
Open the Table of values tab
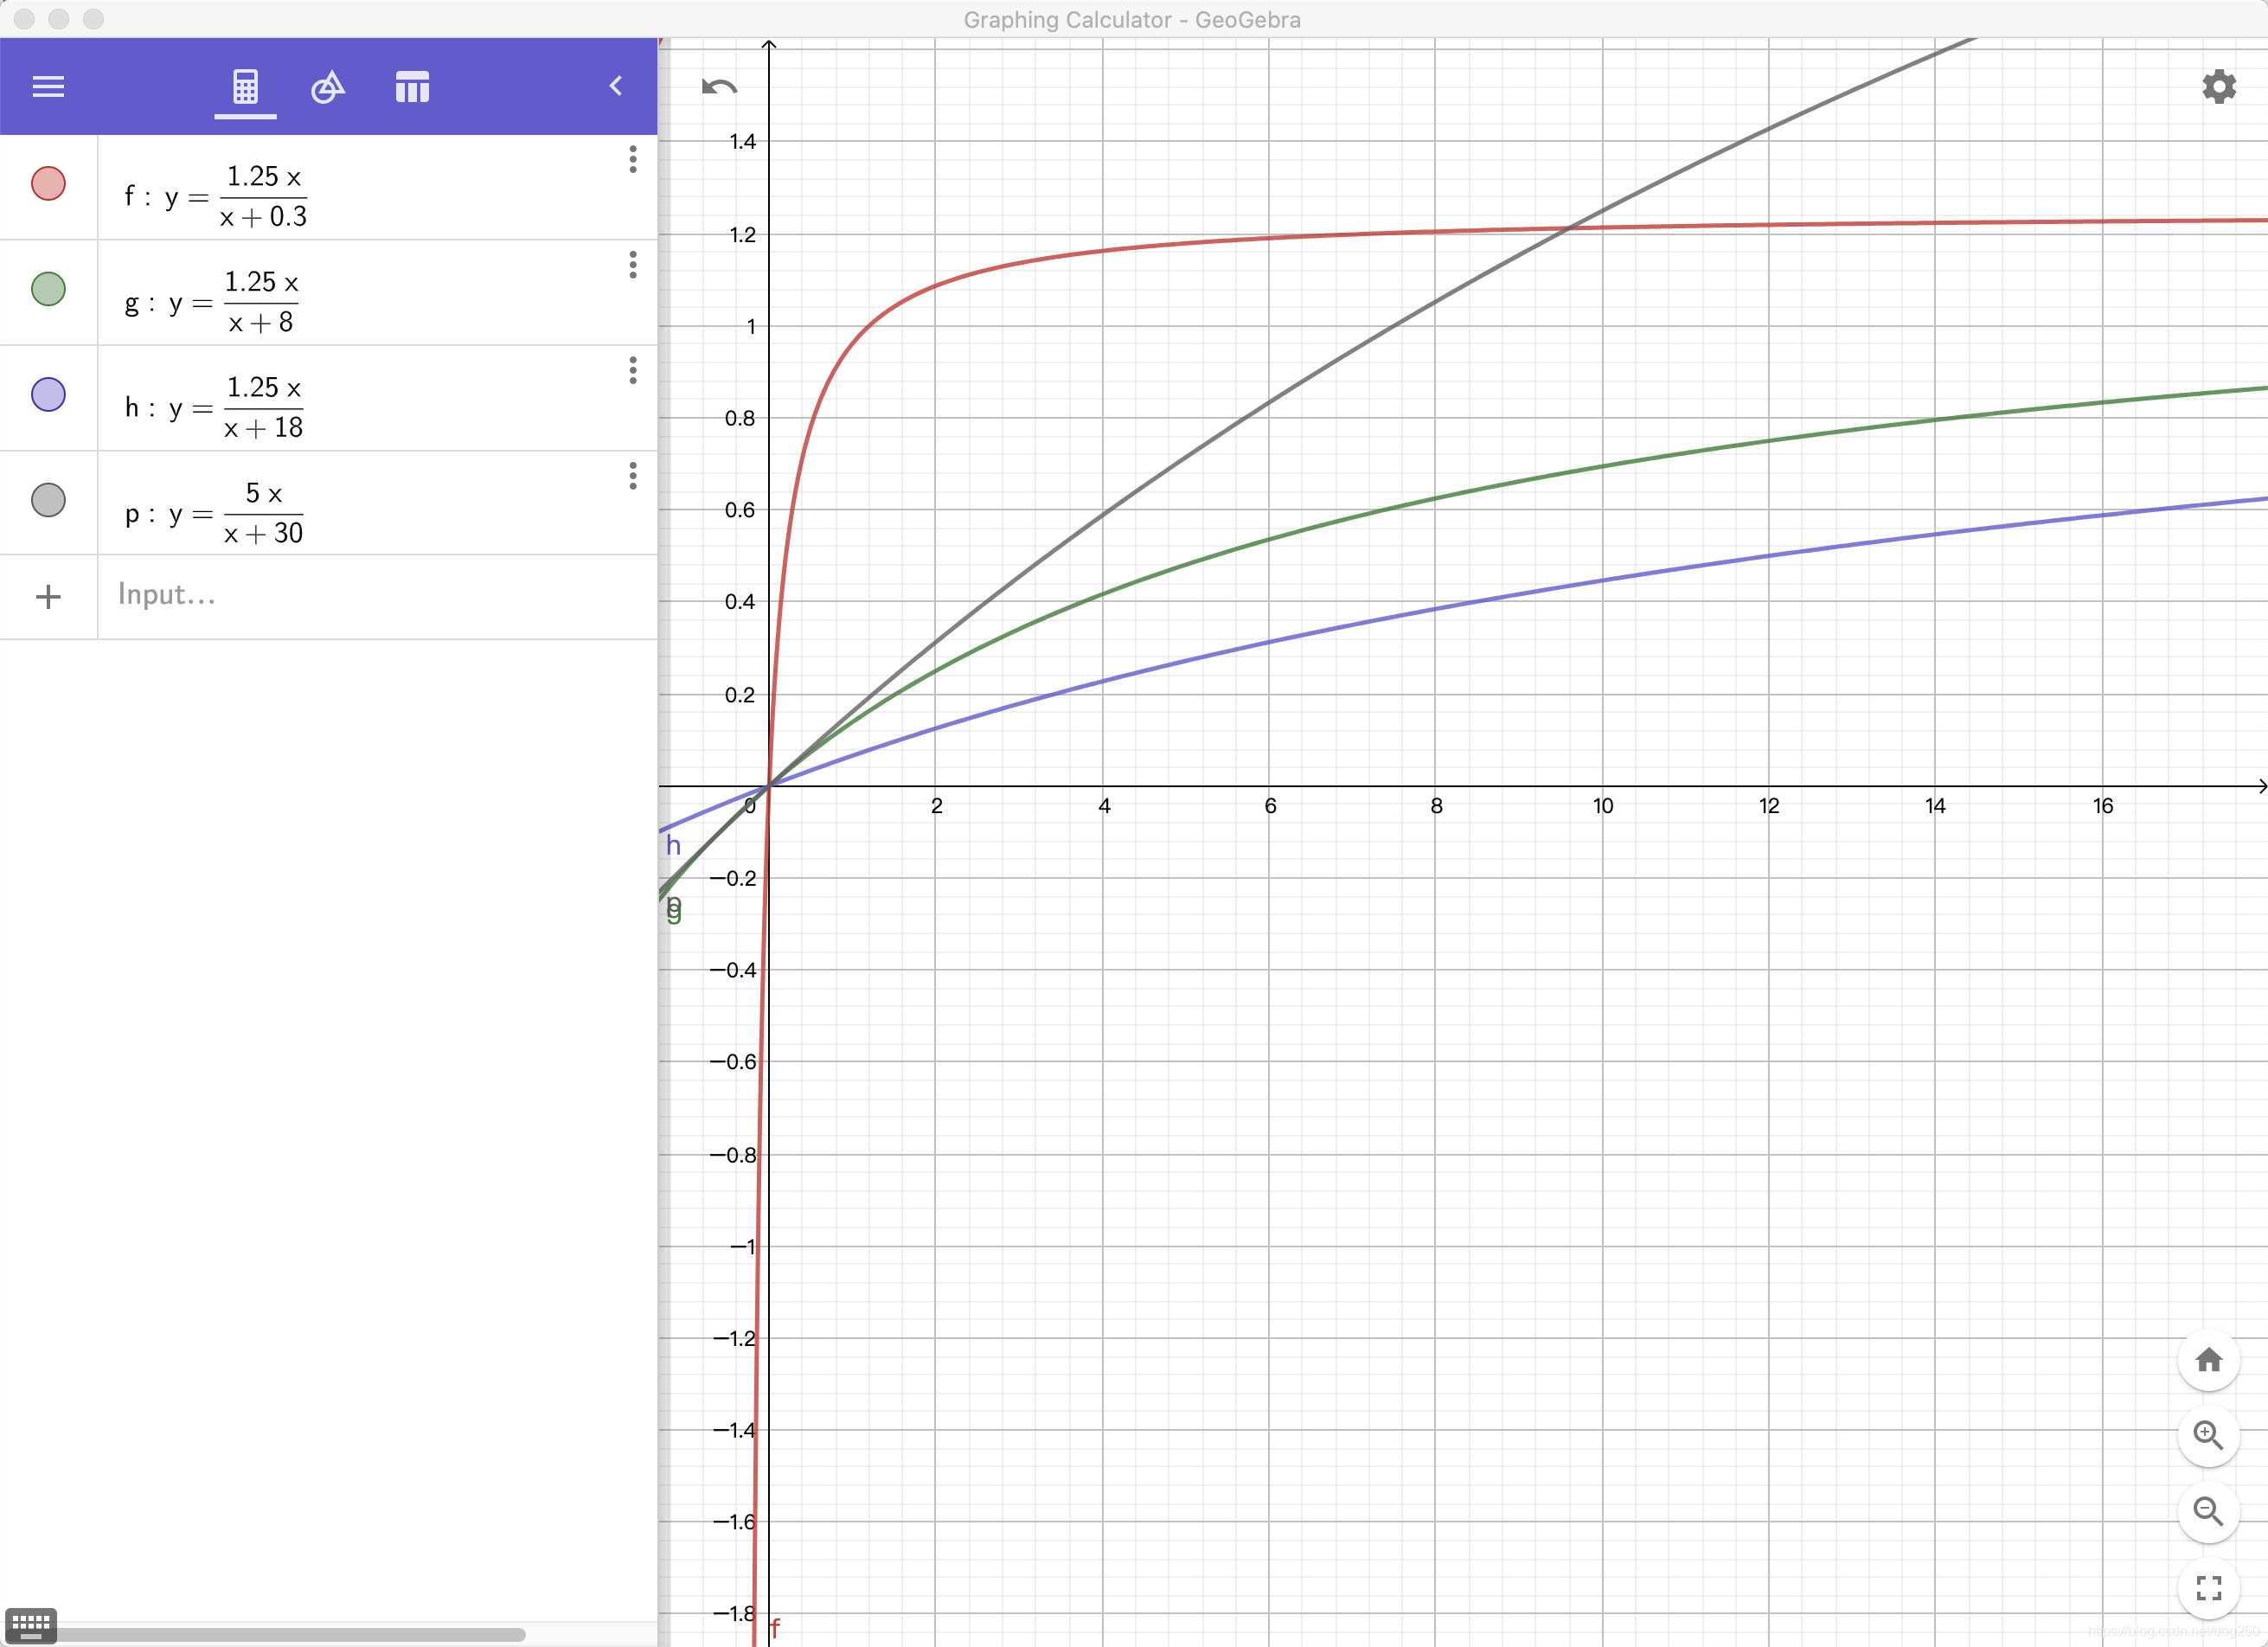[412, 87]
